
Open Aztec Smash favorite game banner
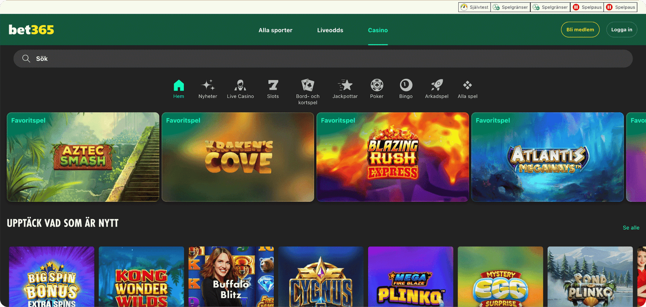coord(83,157)
